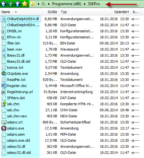Expand the root breadcrumb arrow before C:
This screenshot has height=158, width=144.
(x=39, y=4)
